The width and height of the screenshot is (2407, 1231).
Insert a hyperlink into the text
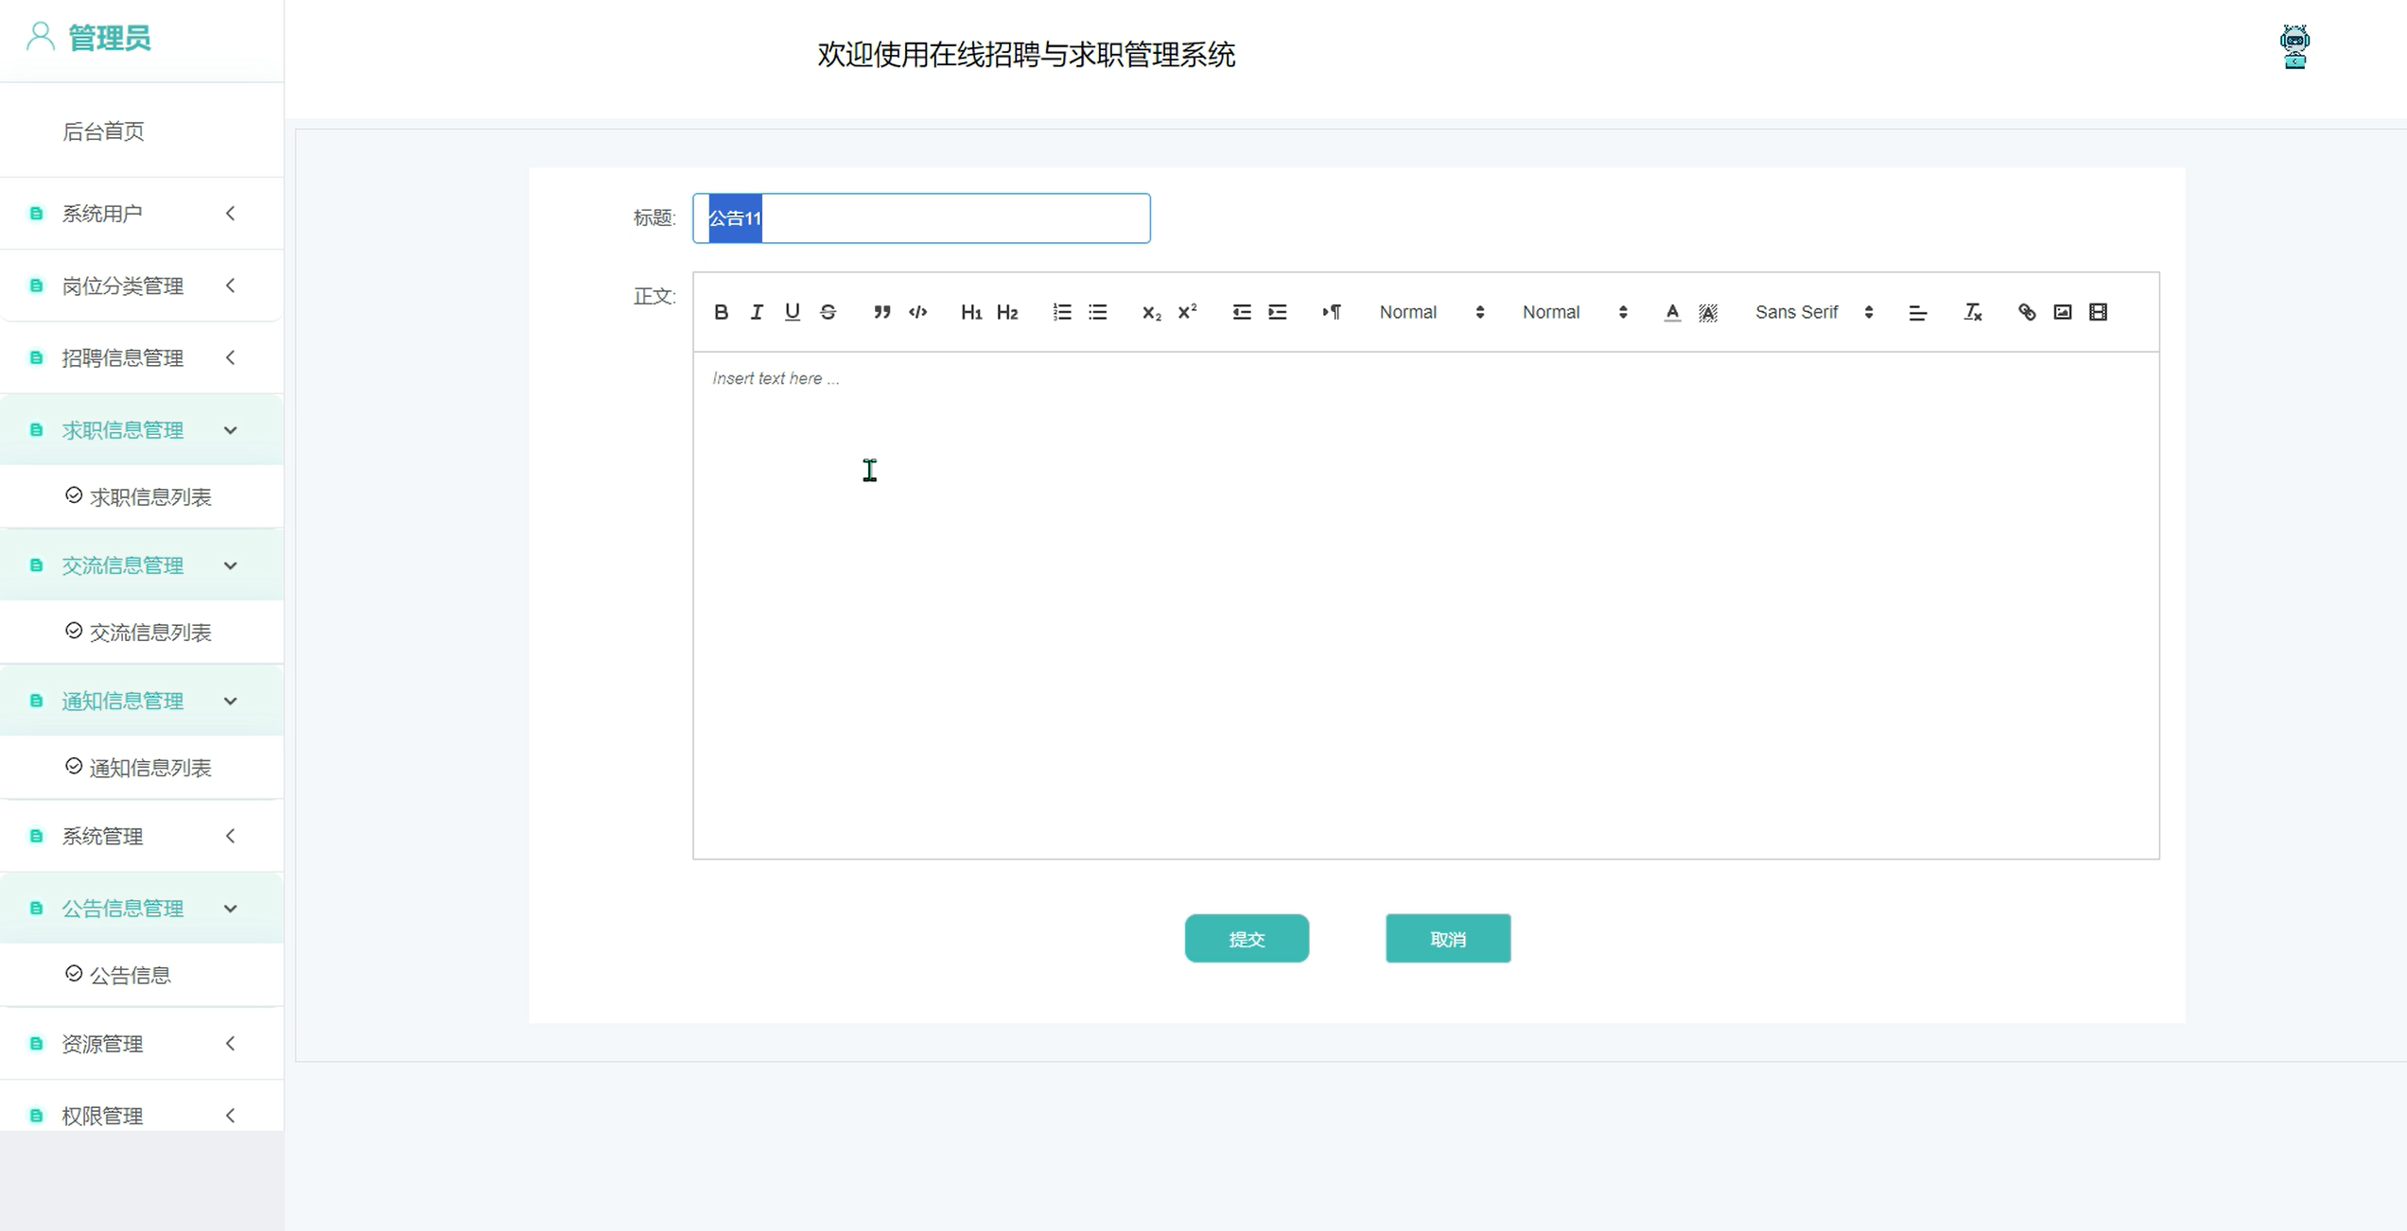pyautogui.click(x=2026, y=312)
